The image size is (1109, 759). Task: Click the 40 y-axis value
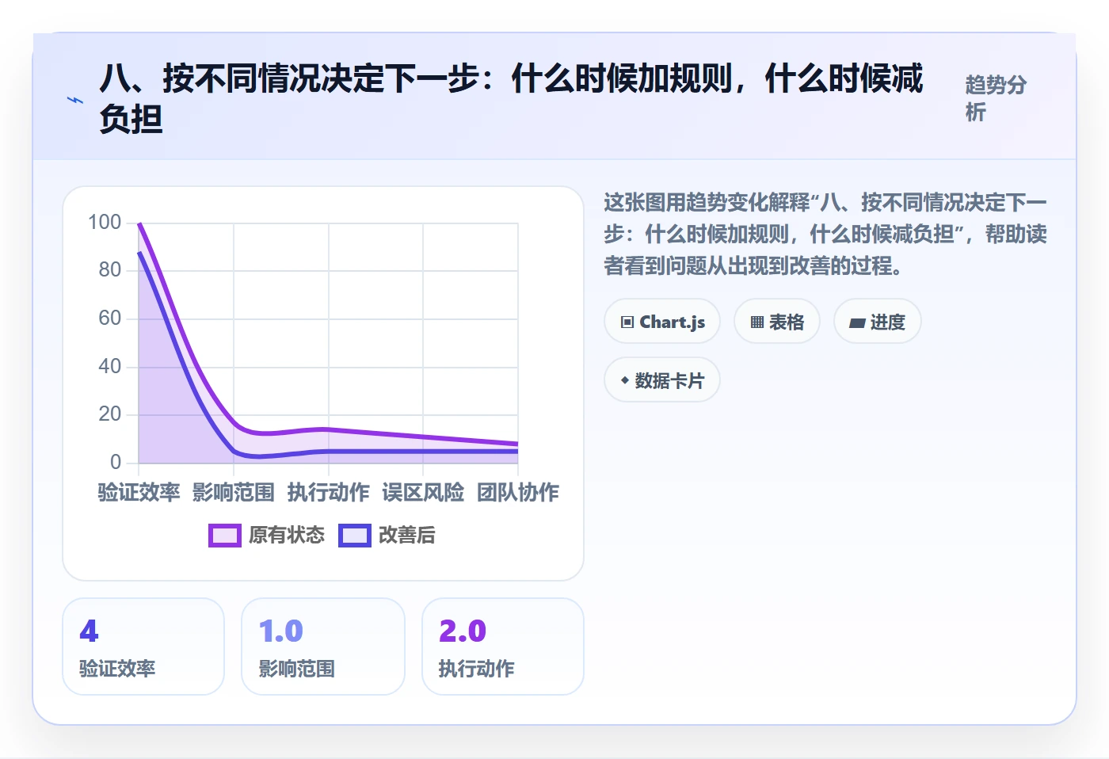[x=110, y=367]
